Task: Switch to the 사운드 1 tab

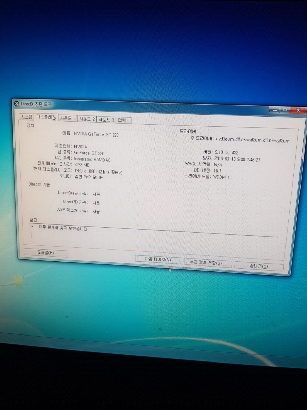Action: tap(67, 119)
